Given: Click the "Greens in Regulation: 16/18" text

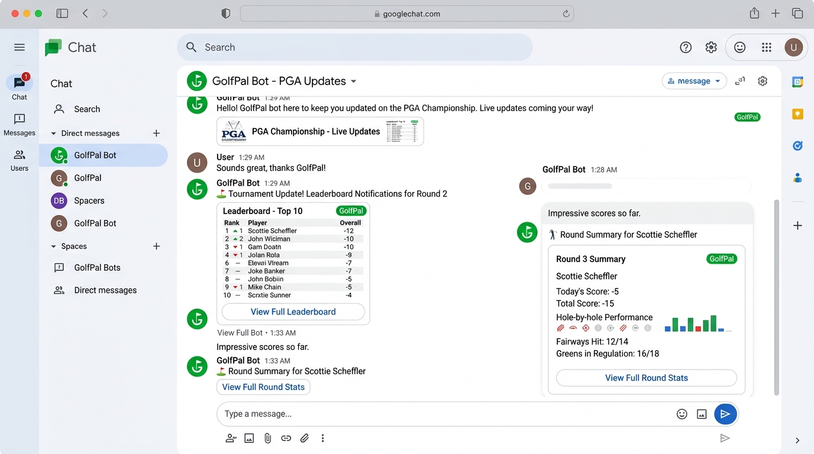Looking at the screenshot, I should [608, 354].
